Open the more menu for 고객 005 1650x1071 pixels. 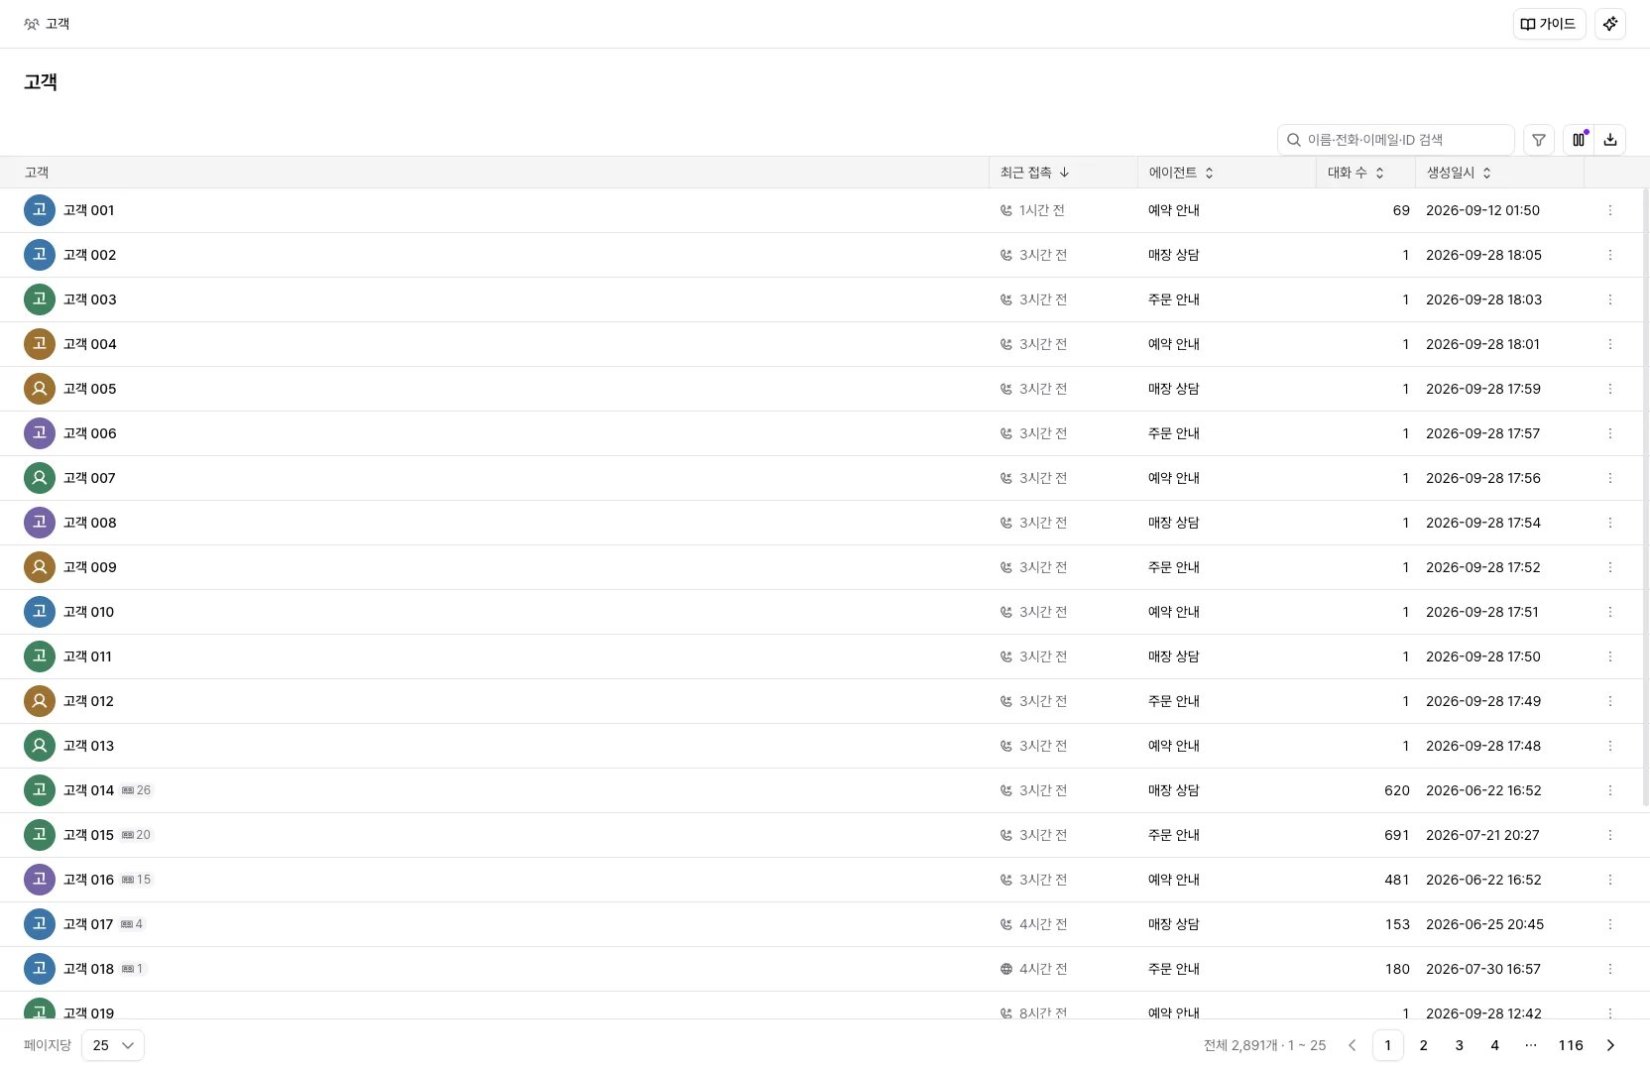(1610, 389)
